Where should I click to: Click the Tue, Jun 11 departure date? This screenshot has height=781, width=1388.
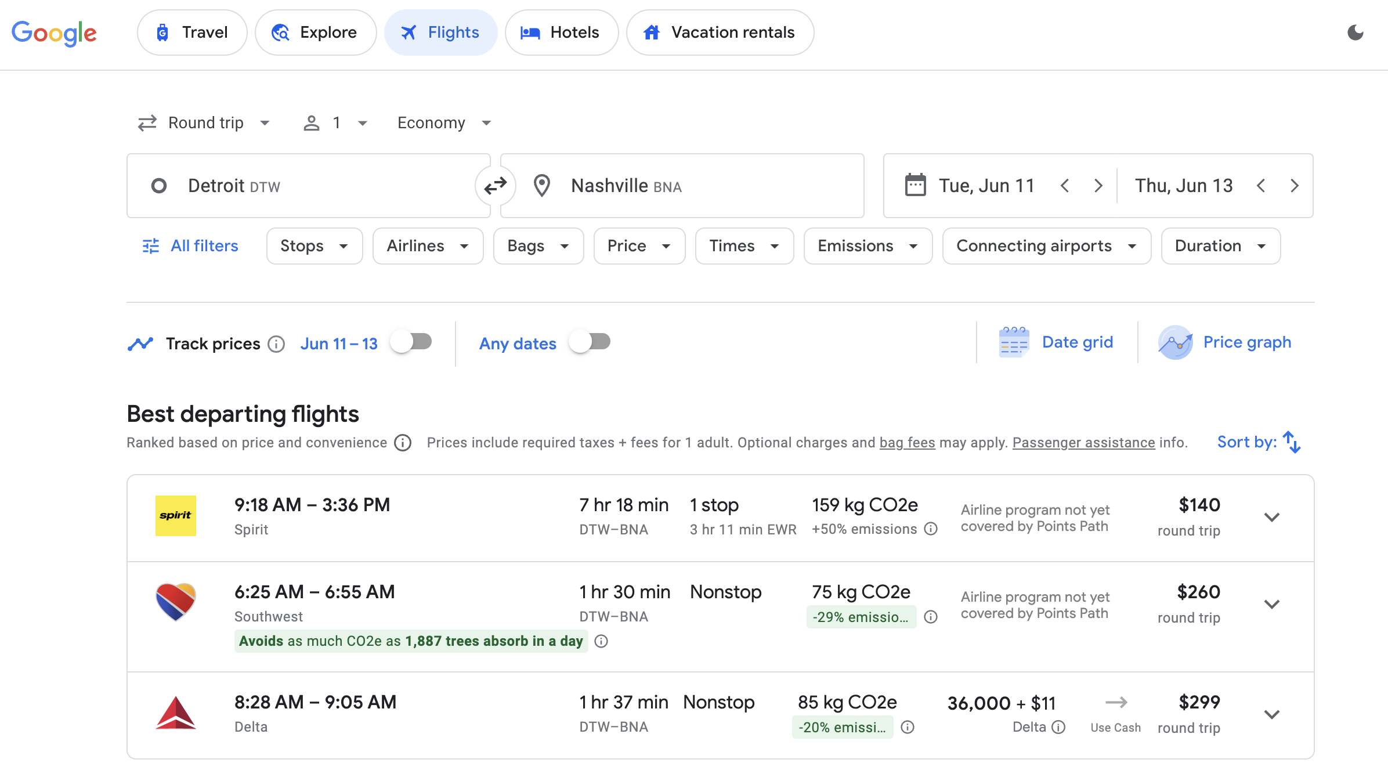[987, 186]
